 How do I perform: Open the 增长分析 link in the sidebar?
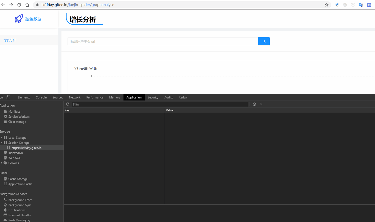(x=10, y=40)
